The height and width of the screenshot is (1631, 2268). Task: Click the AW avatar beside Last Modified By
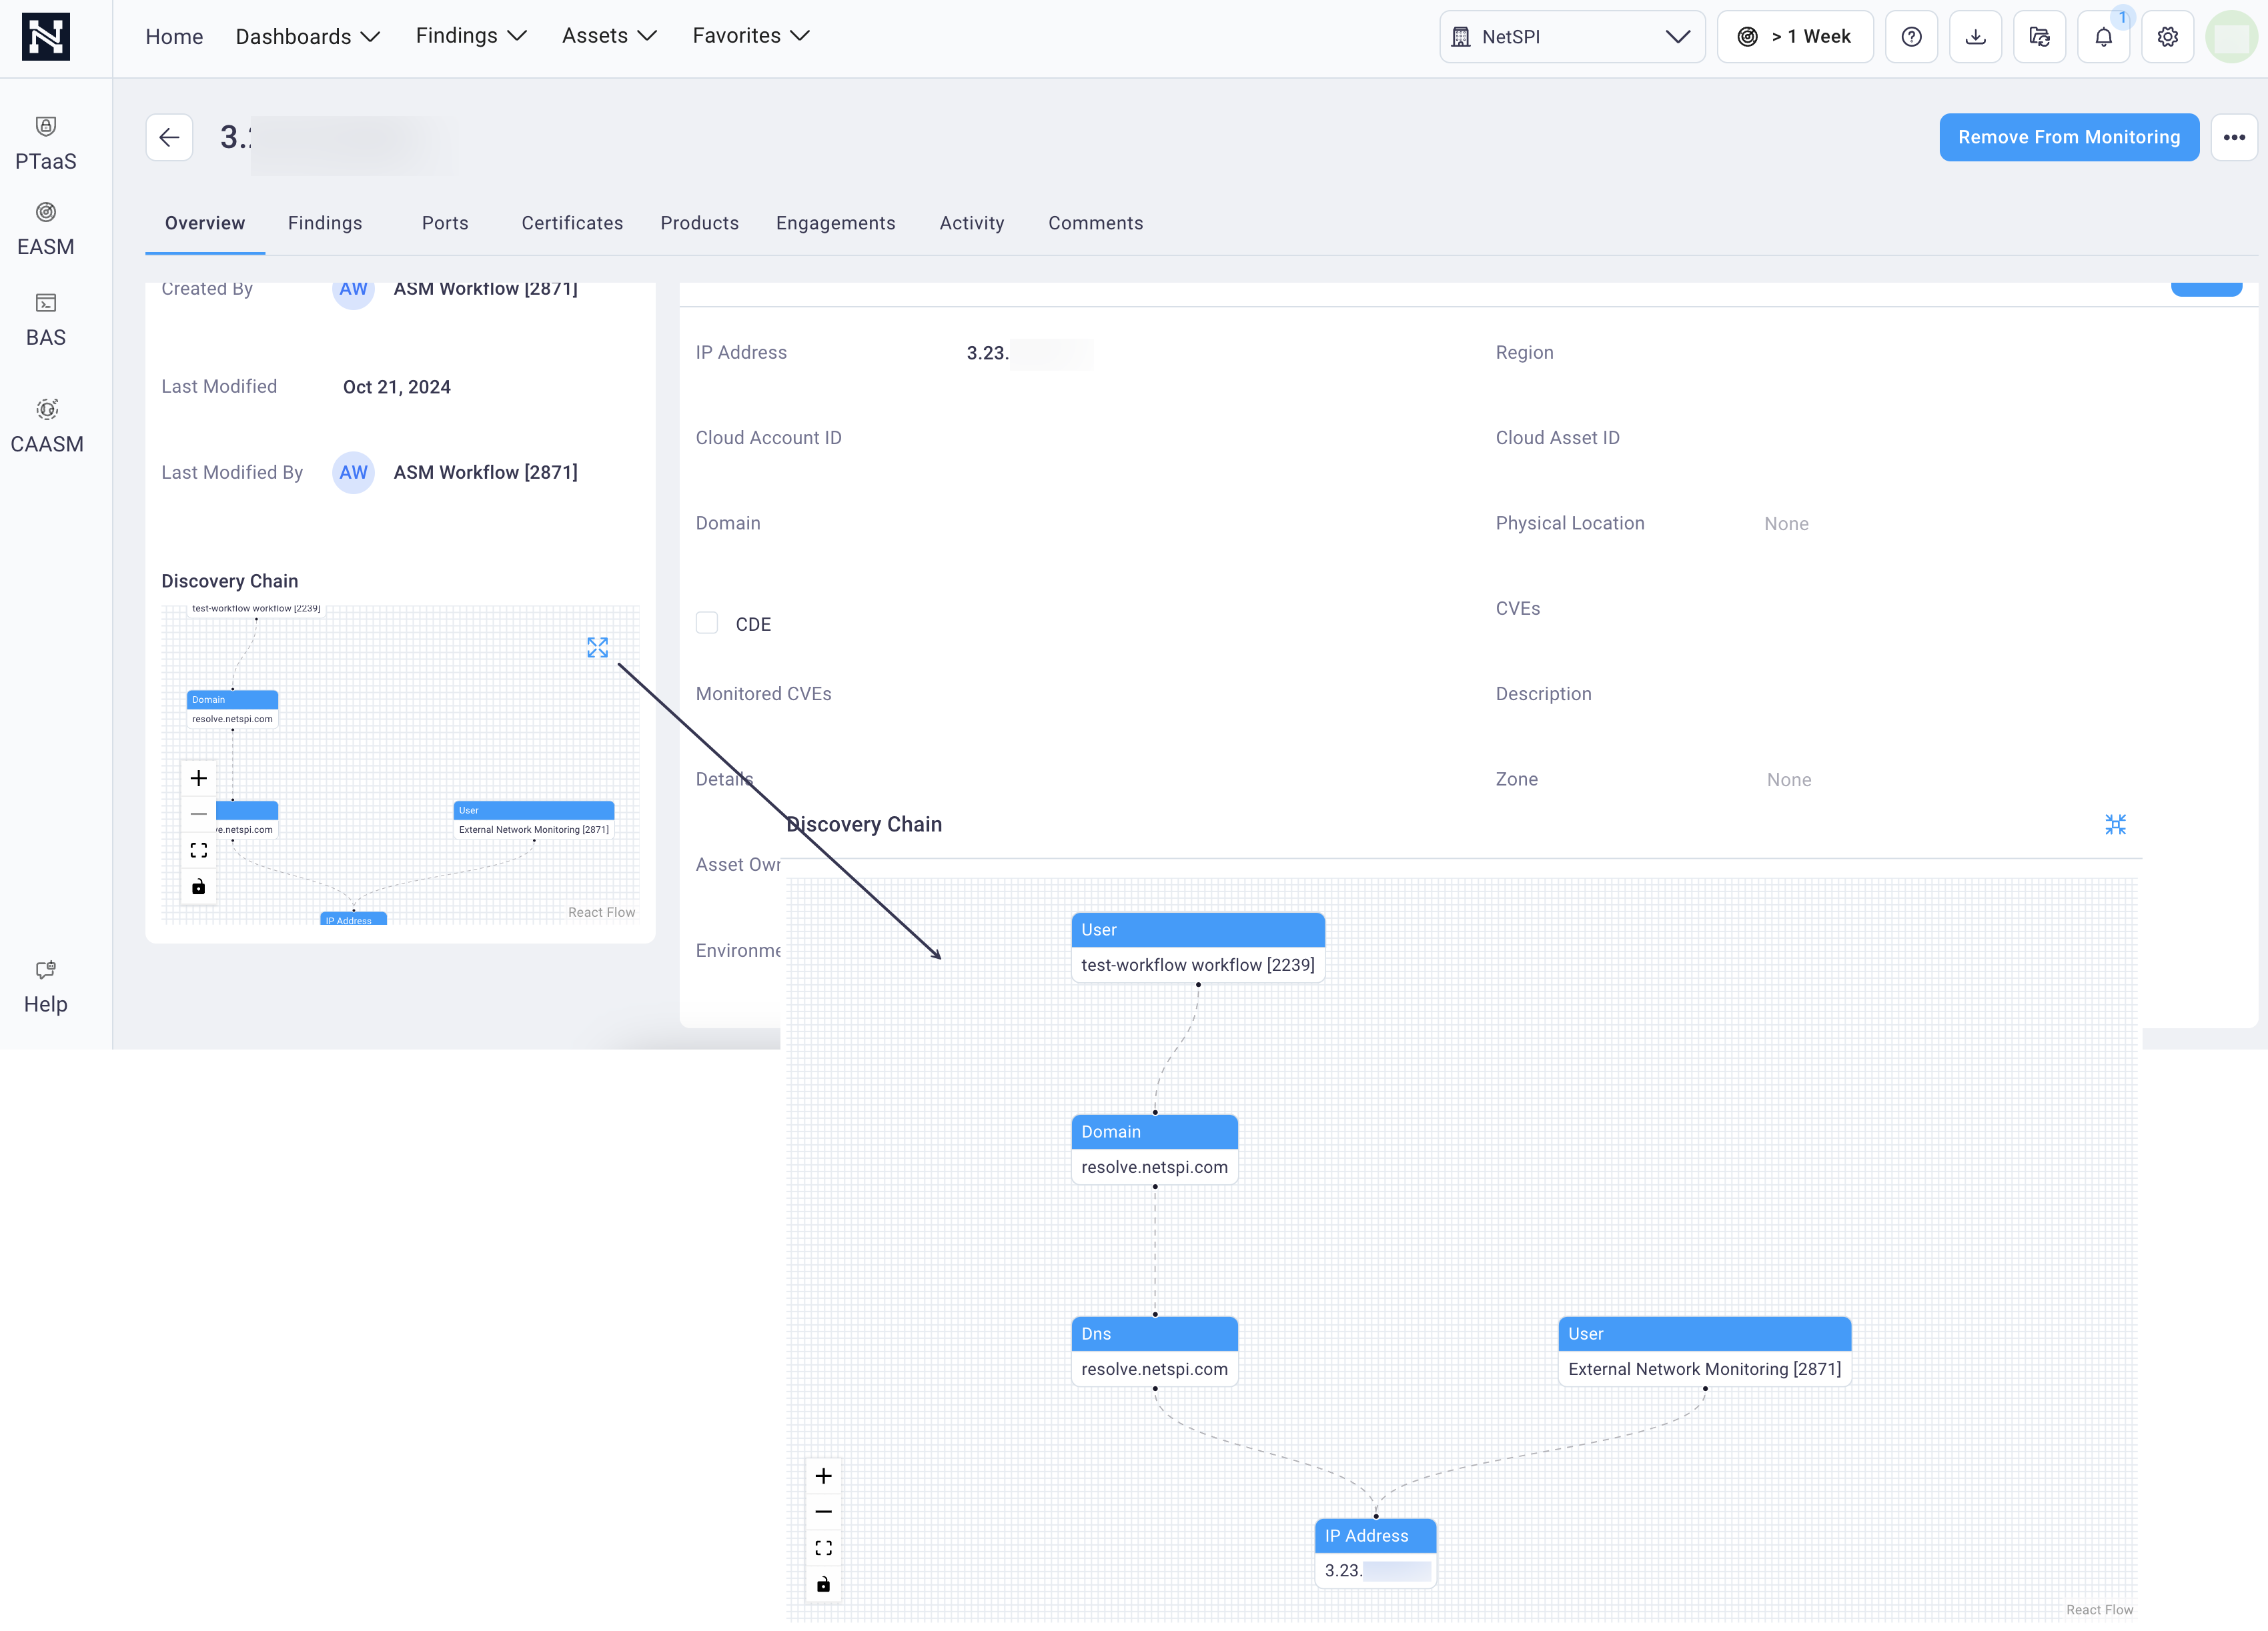pos(353,471)
